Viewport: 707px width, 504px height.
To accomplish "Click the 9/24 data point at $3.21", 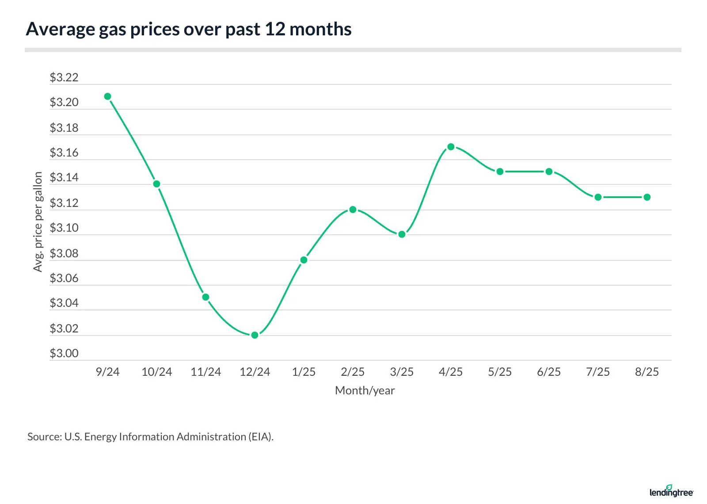I will (x=107, y=96).
